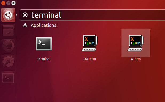
Task: Click the 'XTerm' app label
Action: 136,59
